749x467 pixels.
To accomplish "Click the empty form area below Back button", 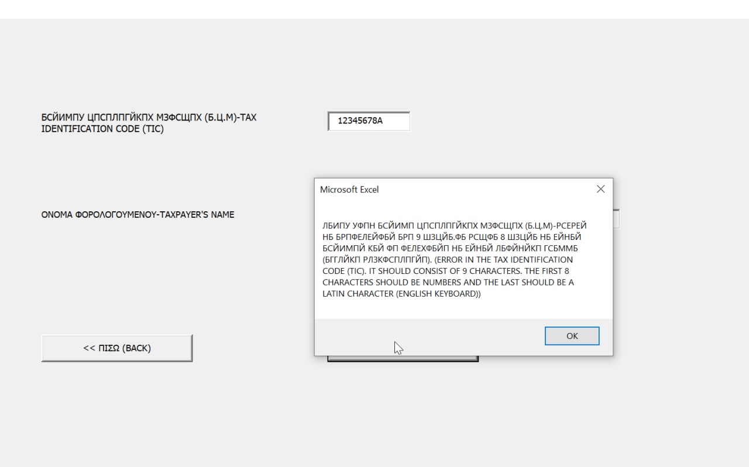I will [117, 410].
